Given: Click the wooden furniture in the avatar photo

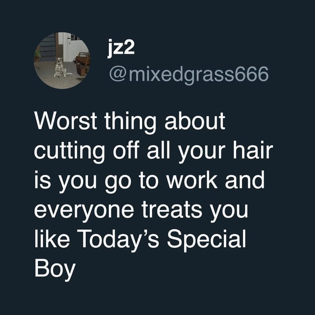Looking at the screenshot, I should [82, 64].
